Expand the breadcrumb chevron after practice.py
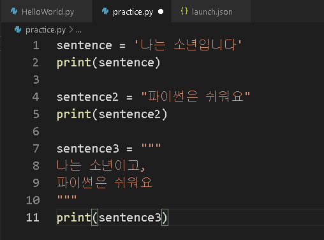324x240 pixels. click(x=71, y=30)
